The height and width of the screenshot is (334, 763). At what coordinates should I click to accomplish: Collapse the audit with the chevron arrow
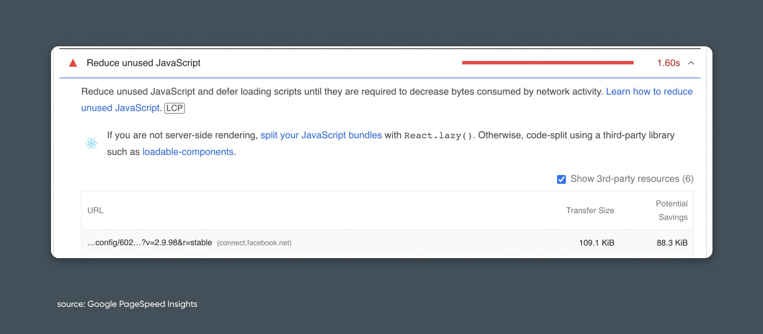(x=691, y=63)
